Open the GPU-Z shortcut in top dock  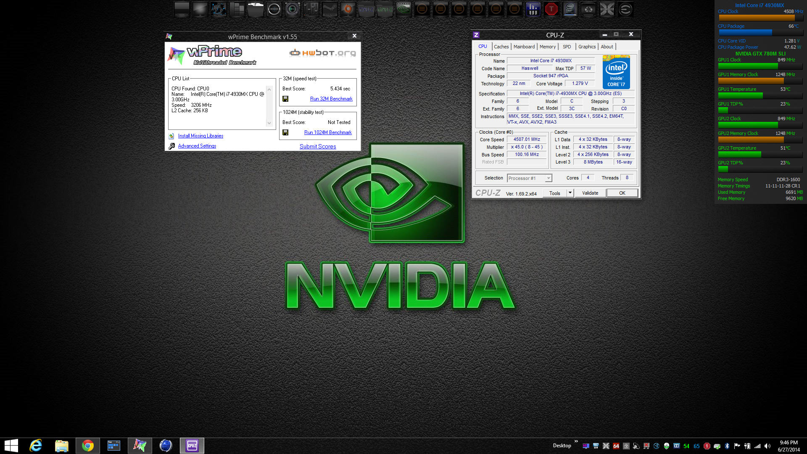[x=385, y=9]
